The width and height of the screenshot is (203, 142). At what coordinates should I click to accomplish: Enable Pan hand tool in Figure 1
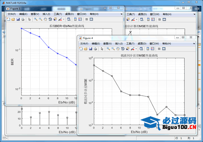pyautogui.click(x=45, y=19)
